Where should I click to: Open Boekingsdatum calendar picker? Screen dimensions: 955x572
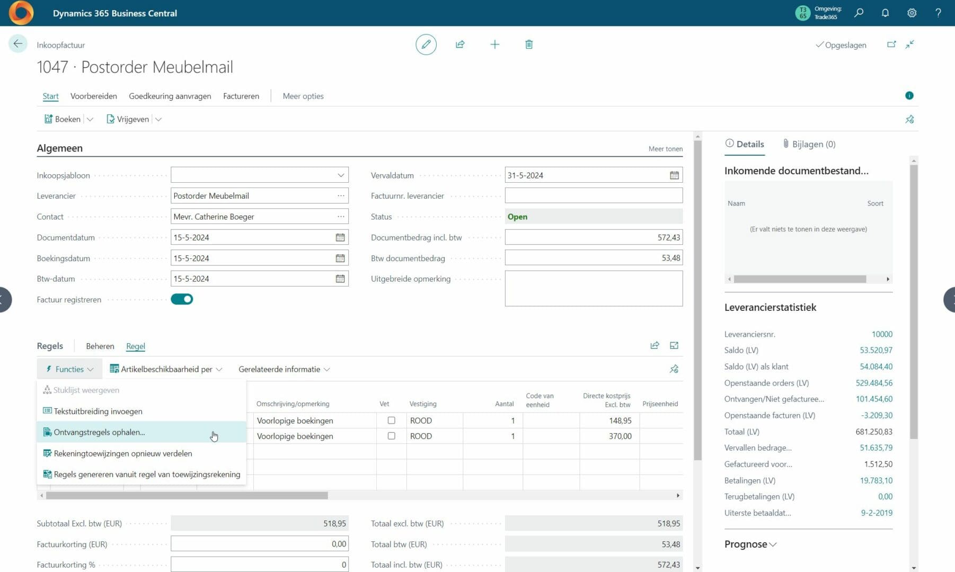point(340,258)
